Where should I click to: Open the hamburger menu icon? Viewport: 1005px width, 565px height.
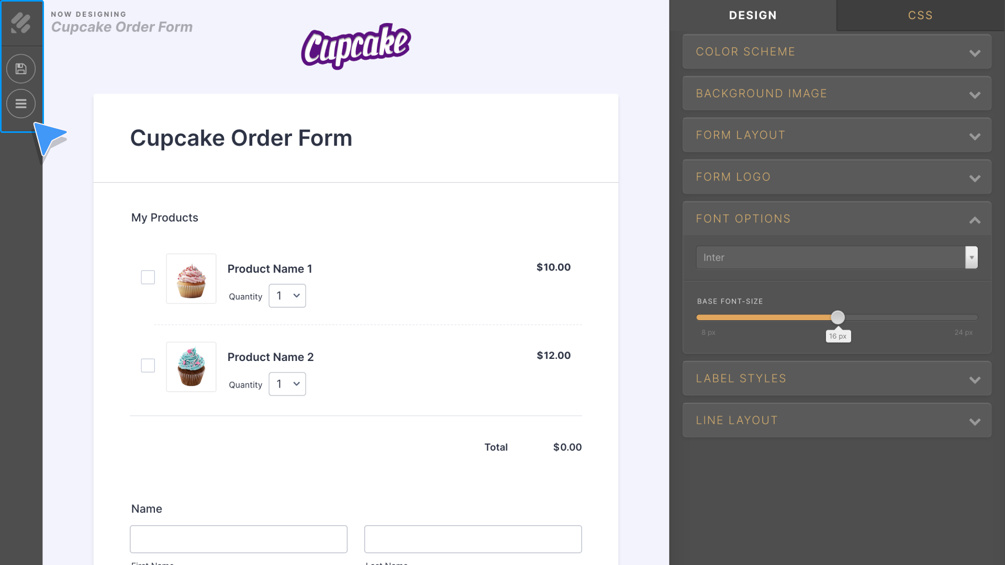21,104
